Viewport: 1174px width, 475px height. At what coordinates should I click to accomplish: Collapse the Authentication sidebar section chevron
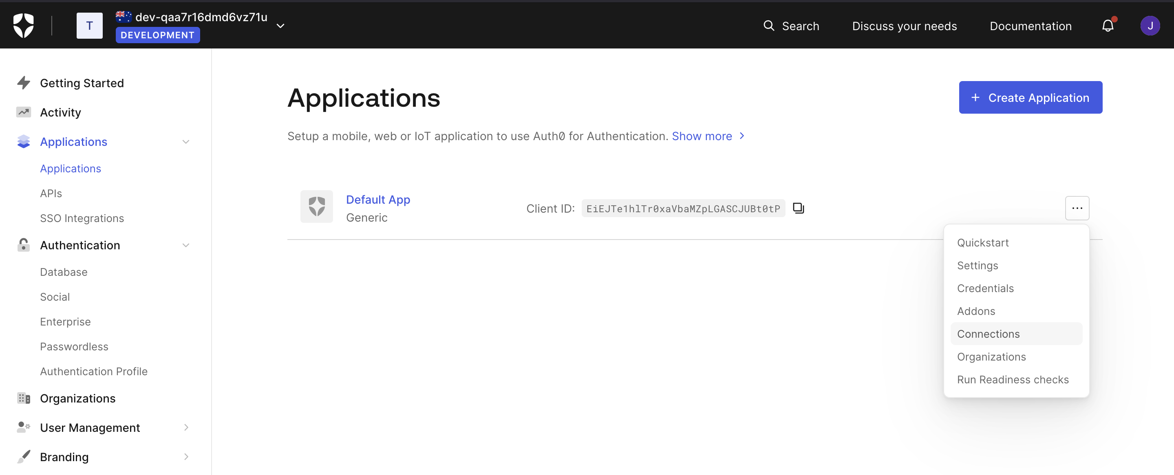coord(186,245)
